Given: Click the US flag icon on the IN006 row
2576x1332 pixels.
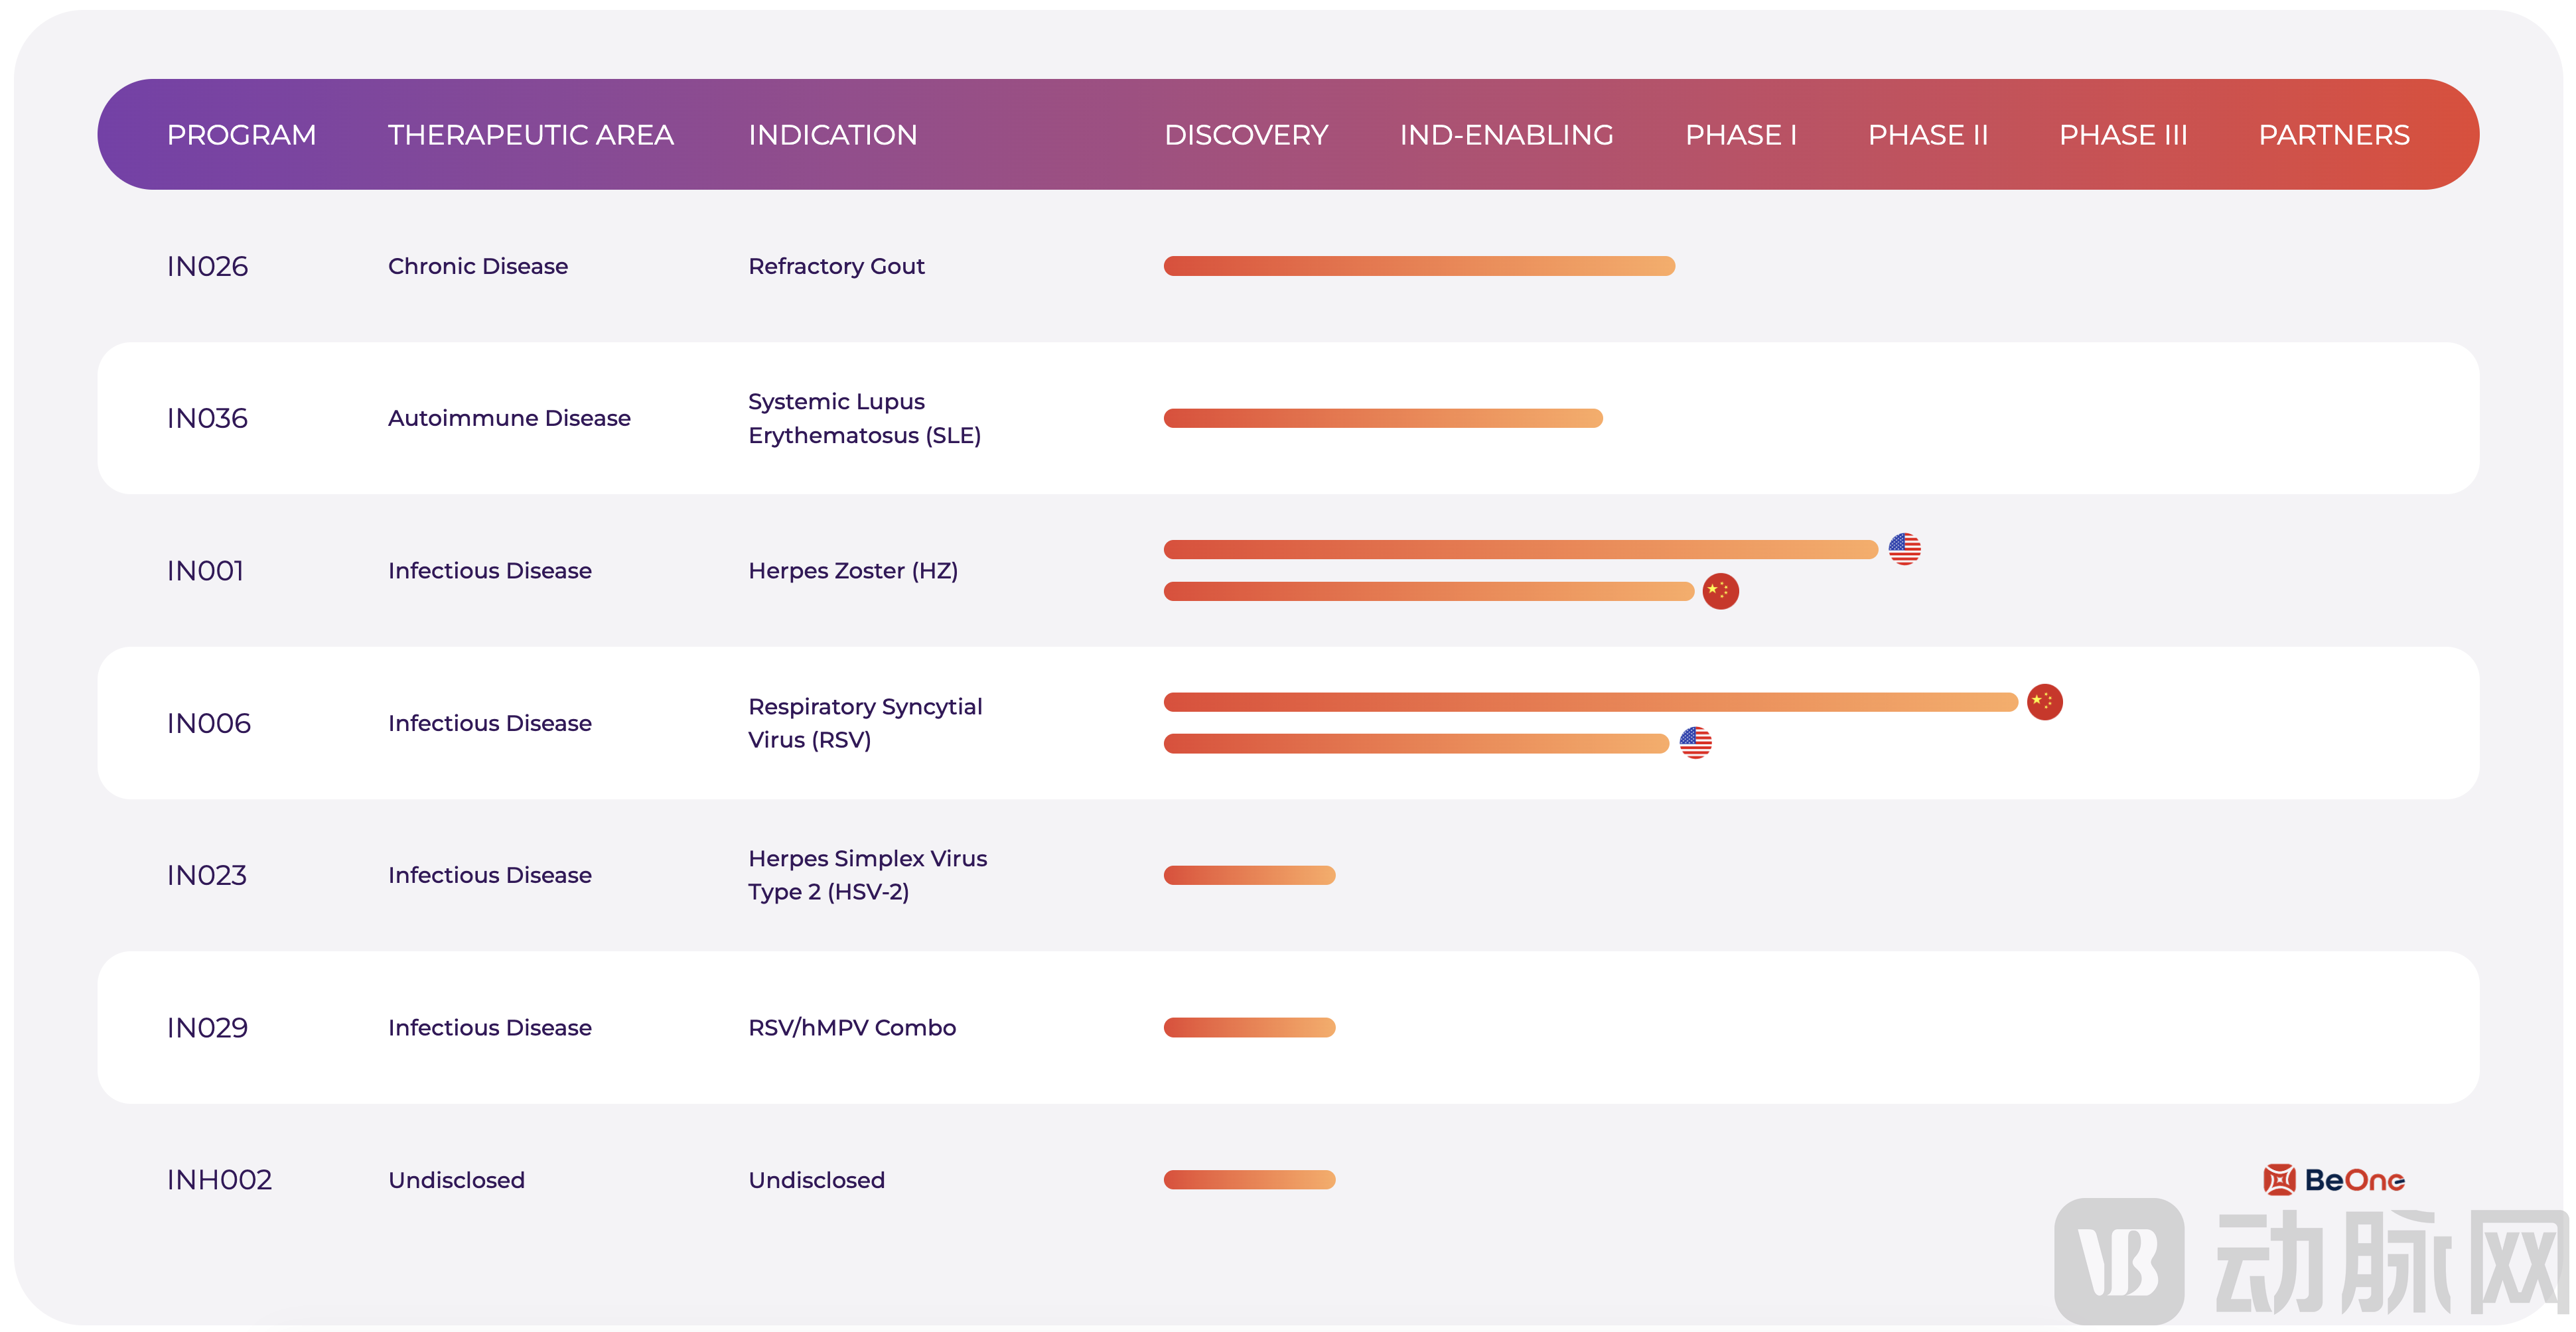Looking at the screenshot, I should pos(1695,743).
